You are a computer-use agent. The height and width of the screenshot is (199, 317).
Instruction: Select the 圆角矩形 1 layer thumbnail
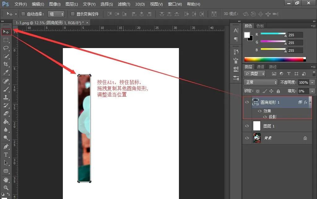click(256, 102)
